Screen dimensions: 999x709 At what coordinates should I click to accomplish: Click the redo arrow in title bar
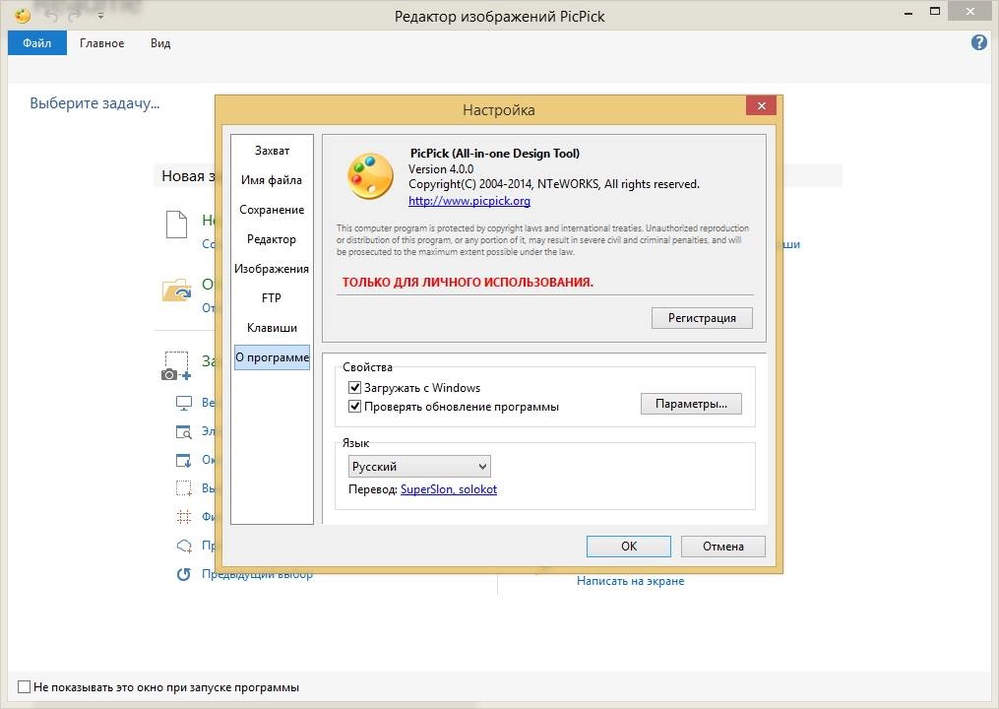pyautogui.click(x=75, y=16)
